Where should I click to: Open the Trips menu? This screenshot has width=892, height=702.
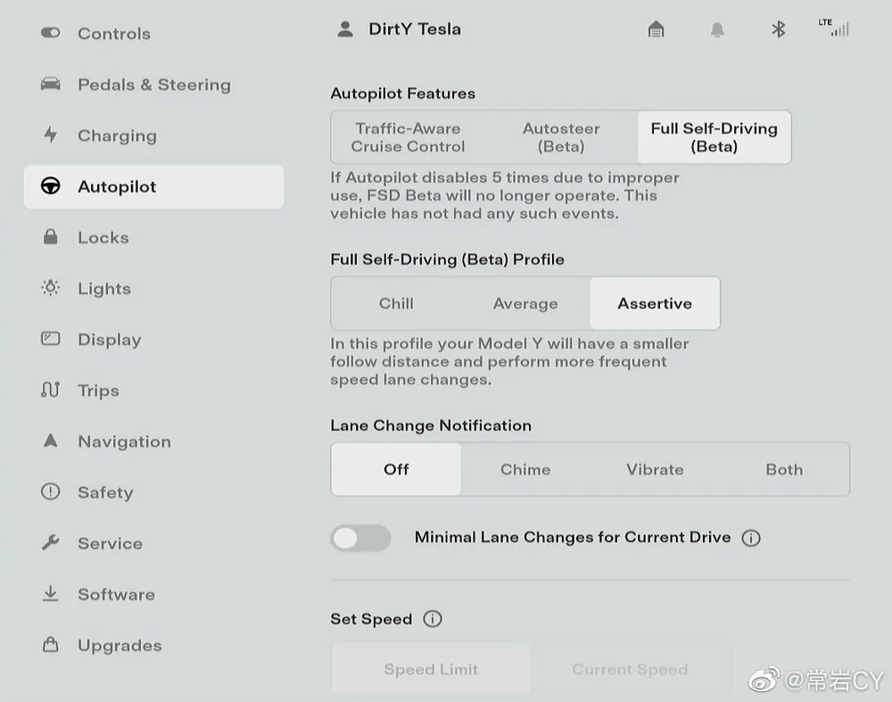[153, 391]
